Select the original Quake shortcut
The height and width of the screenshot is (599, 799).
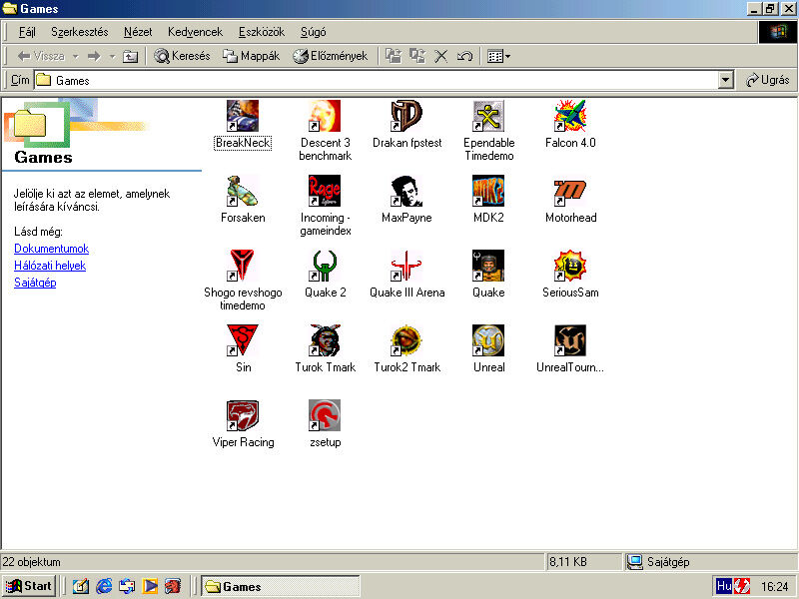488,266
